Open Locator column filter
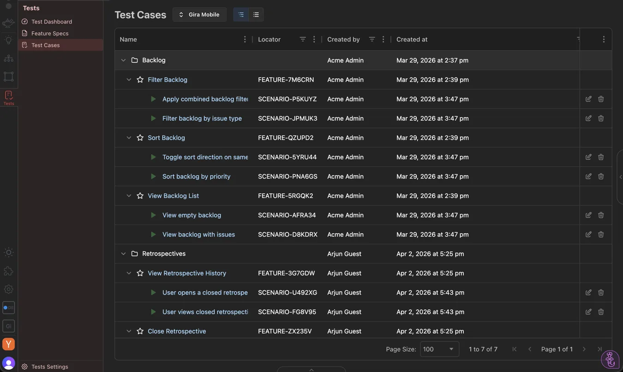 click(303, 40)
